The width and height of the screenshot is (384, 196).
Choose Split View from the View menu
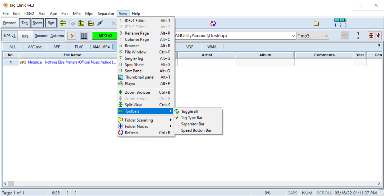146,105
